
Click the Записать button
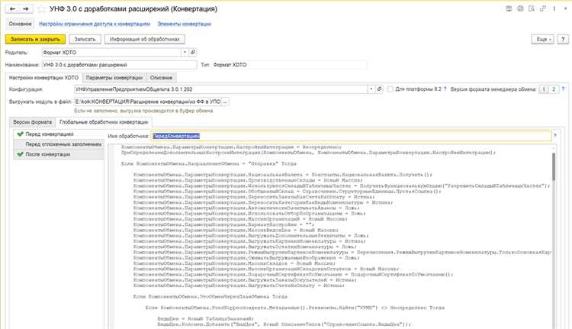[x=85, y=39]
